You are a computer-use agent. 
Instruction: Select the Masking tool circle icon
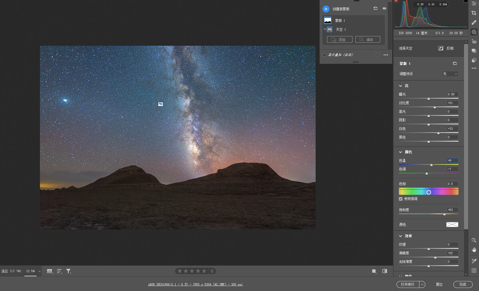(474, 32)
